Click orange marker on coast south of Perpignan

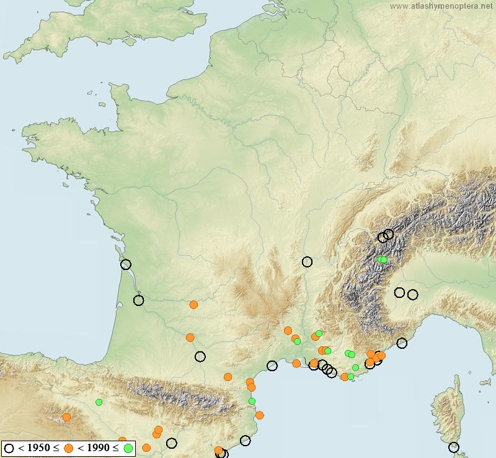pos(259,415)
